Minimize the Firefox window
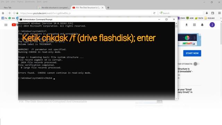 coord(204,2)
